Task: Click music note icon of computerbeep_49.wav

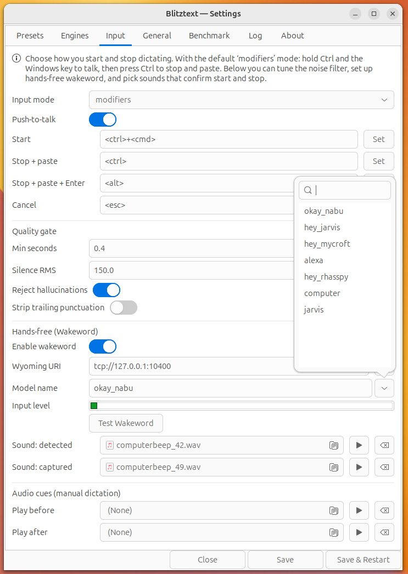Action: [x=109, y=467]
